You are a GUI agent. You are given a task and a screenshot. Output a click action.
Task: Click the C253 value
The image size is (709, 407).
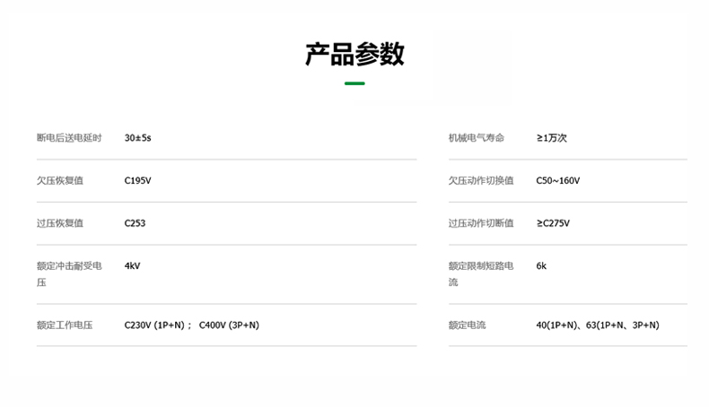tap(135, 223)
